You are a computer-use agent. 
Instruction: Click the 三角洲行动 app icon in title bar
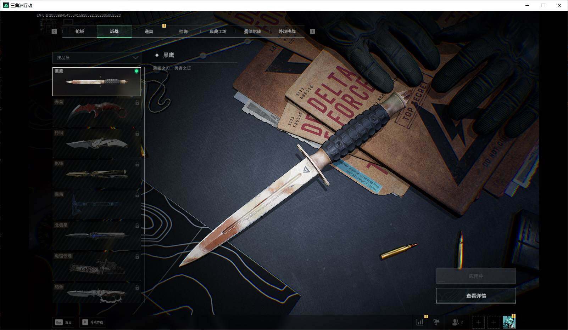tap(6, 5)
